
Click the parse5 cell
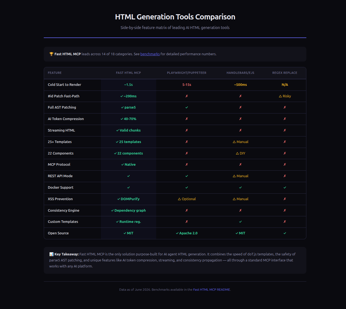pos(128,107)
